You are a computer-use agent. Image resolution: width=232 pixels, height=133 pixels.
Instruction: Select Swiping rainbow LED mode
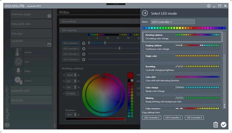(x=182, y=47)
